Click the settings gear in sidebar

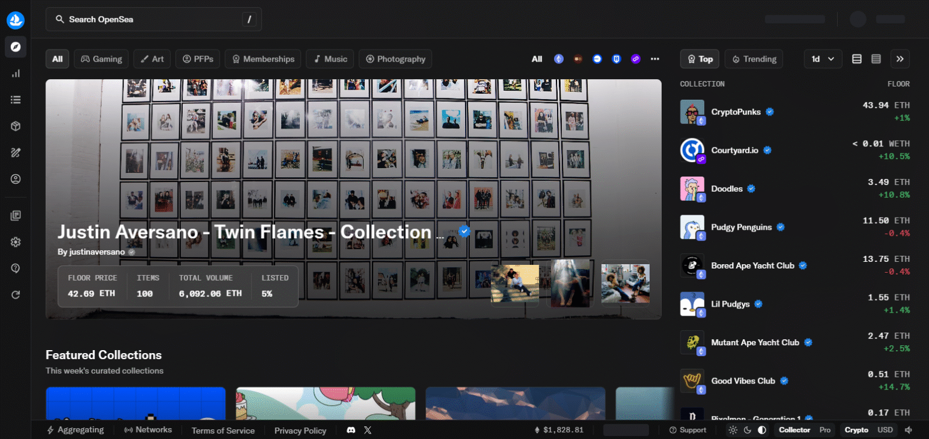[x=16, y=242]
